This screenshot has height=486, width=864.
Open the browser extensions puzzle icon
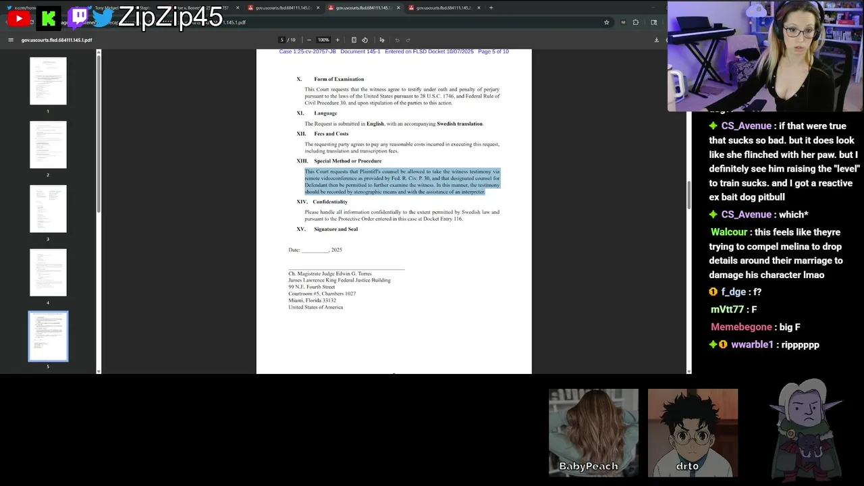tap(635, 22)
